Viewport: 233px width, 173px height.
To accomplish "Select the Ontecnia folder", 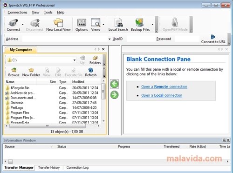I will [x=17, y=103].
